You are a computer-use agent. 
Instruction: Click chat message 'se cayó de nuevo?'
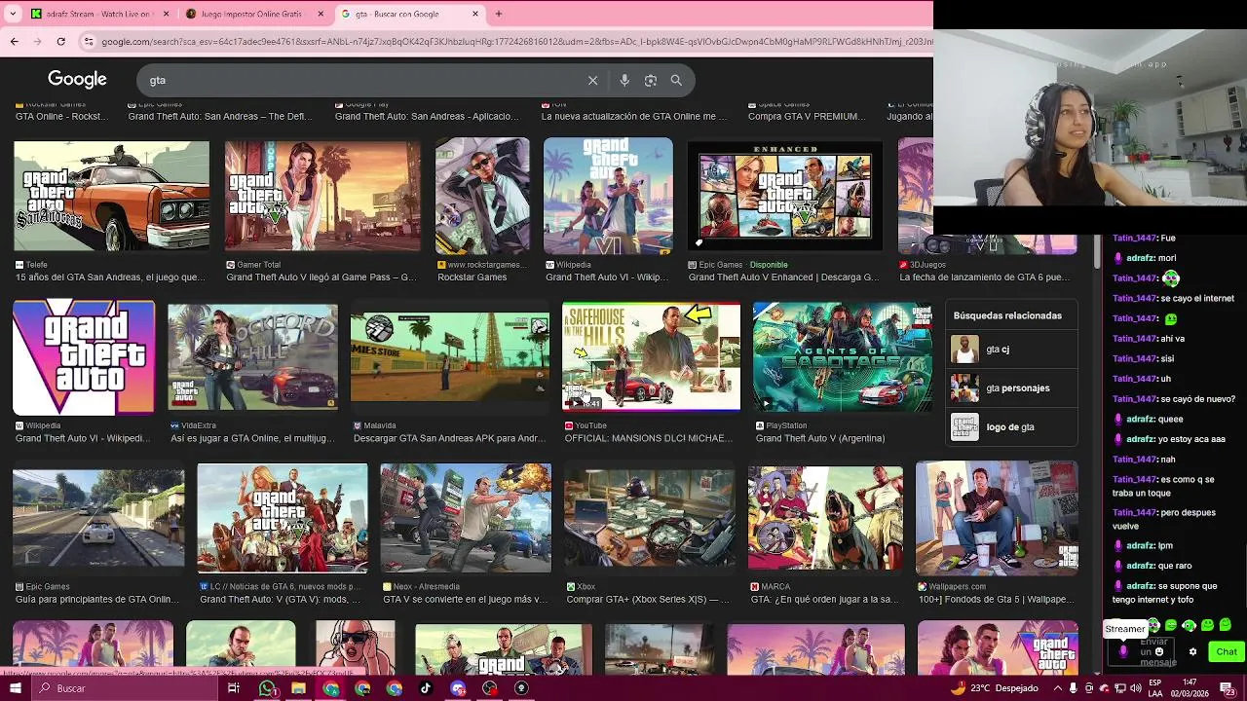tap(1197, 399)
